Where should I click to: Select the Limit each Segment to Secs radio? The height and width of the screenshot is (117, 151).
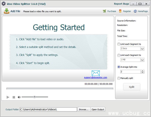[x=119, y=44]
